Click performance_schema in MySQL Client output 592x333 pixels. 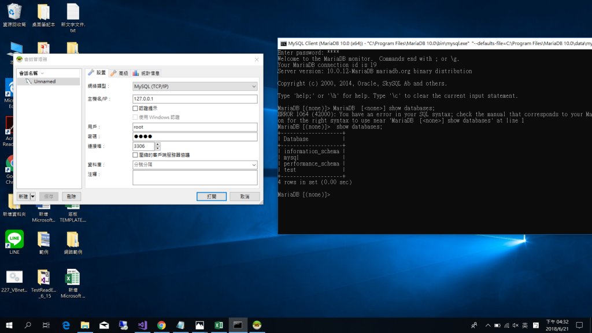tap(312, 164)
